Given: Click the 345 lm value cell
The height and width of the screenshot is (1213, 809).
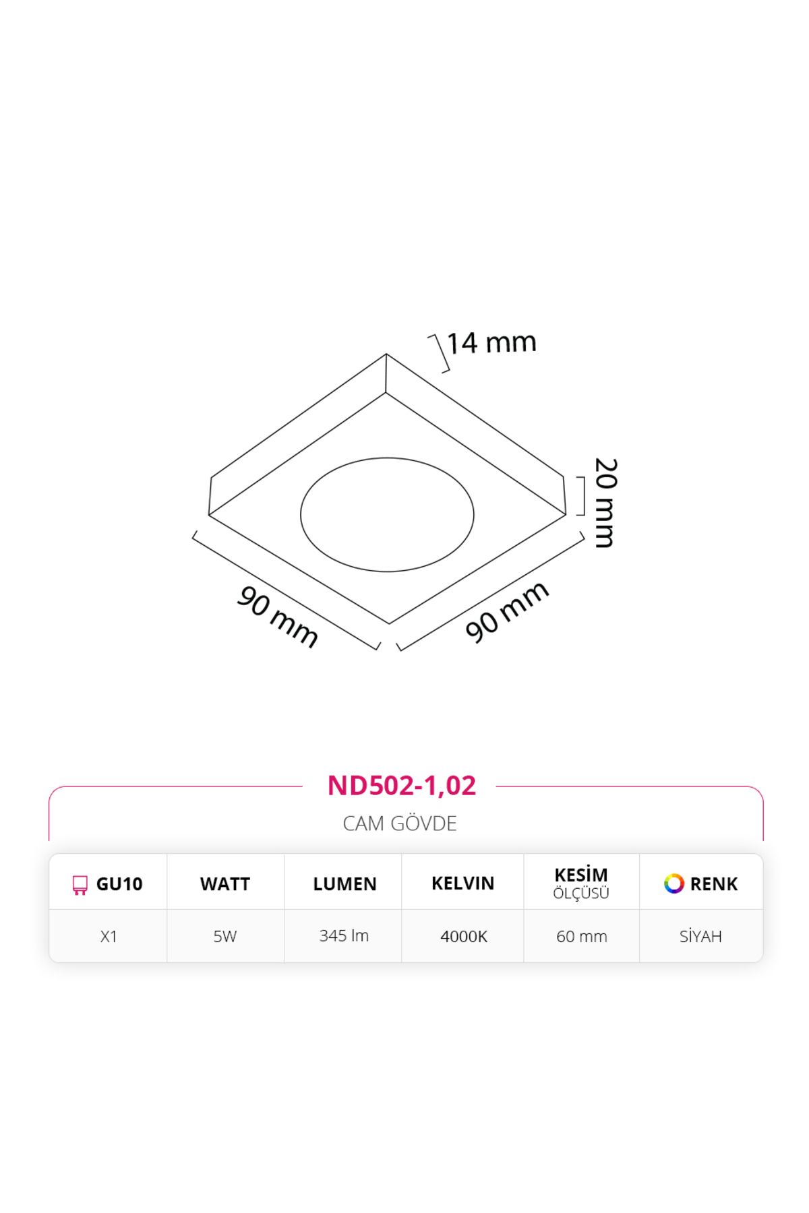Looking at the screenshot, I should 344,935.
